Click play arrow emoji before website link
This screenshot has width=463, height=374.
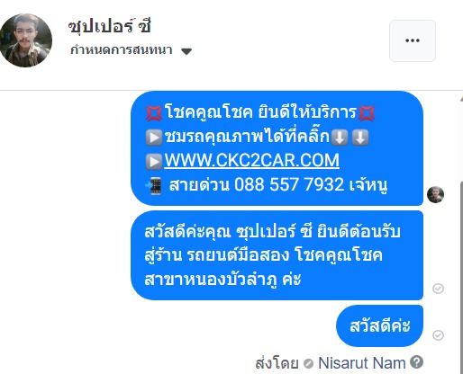click(154, 162)
